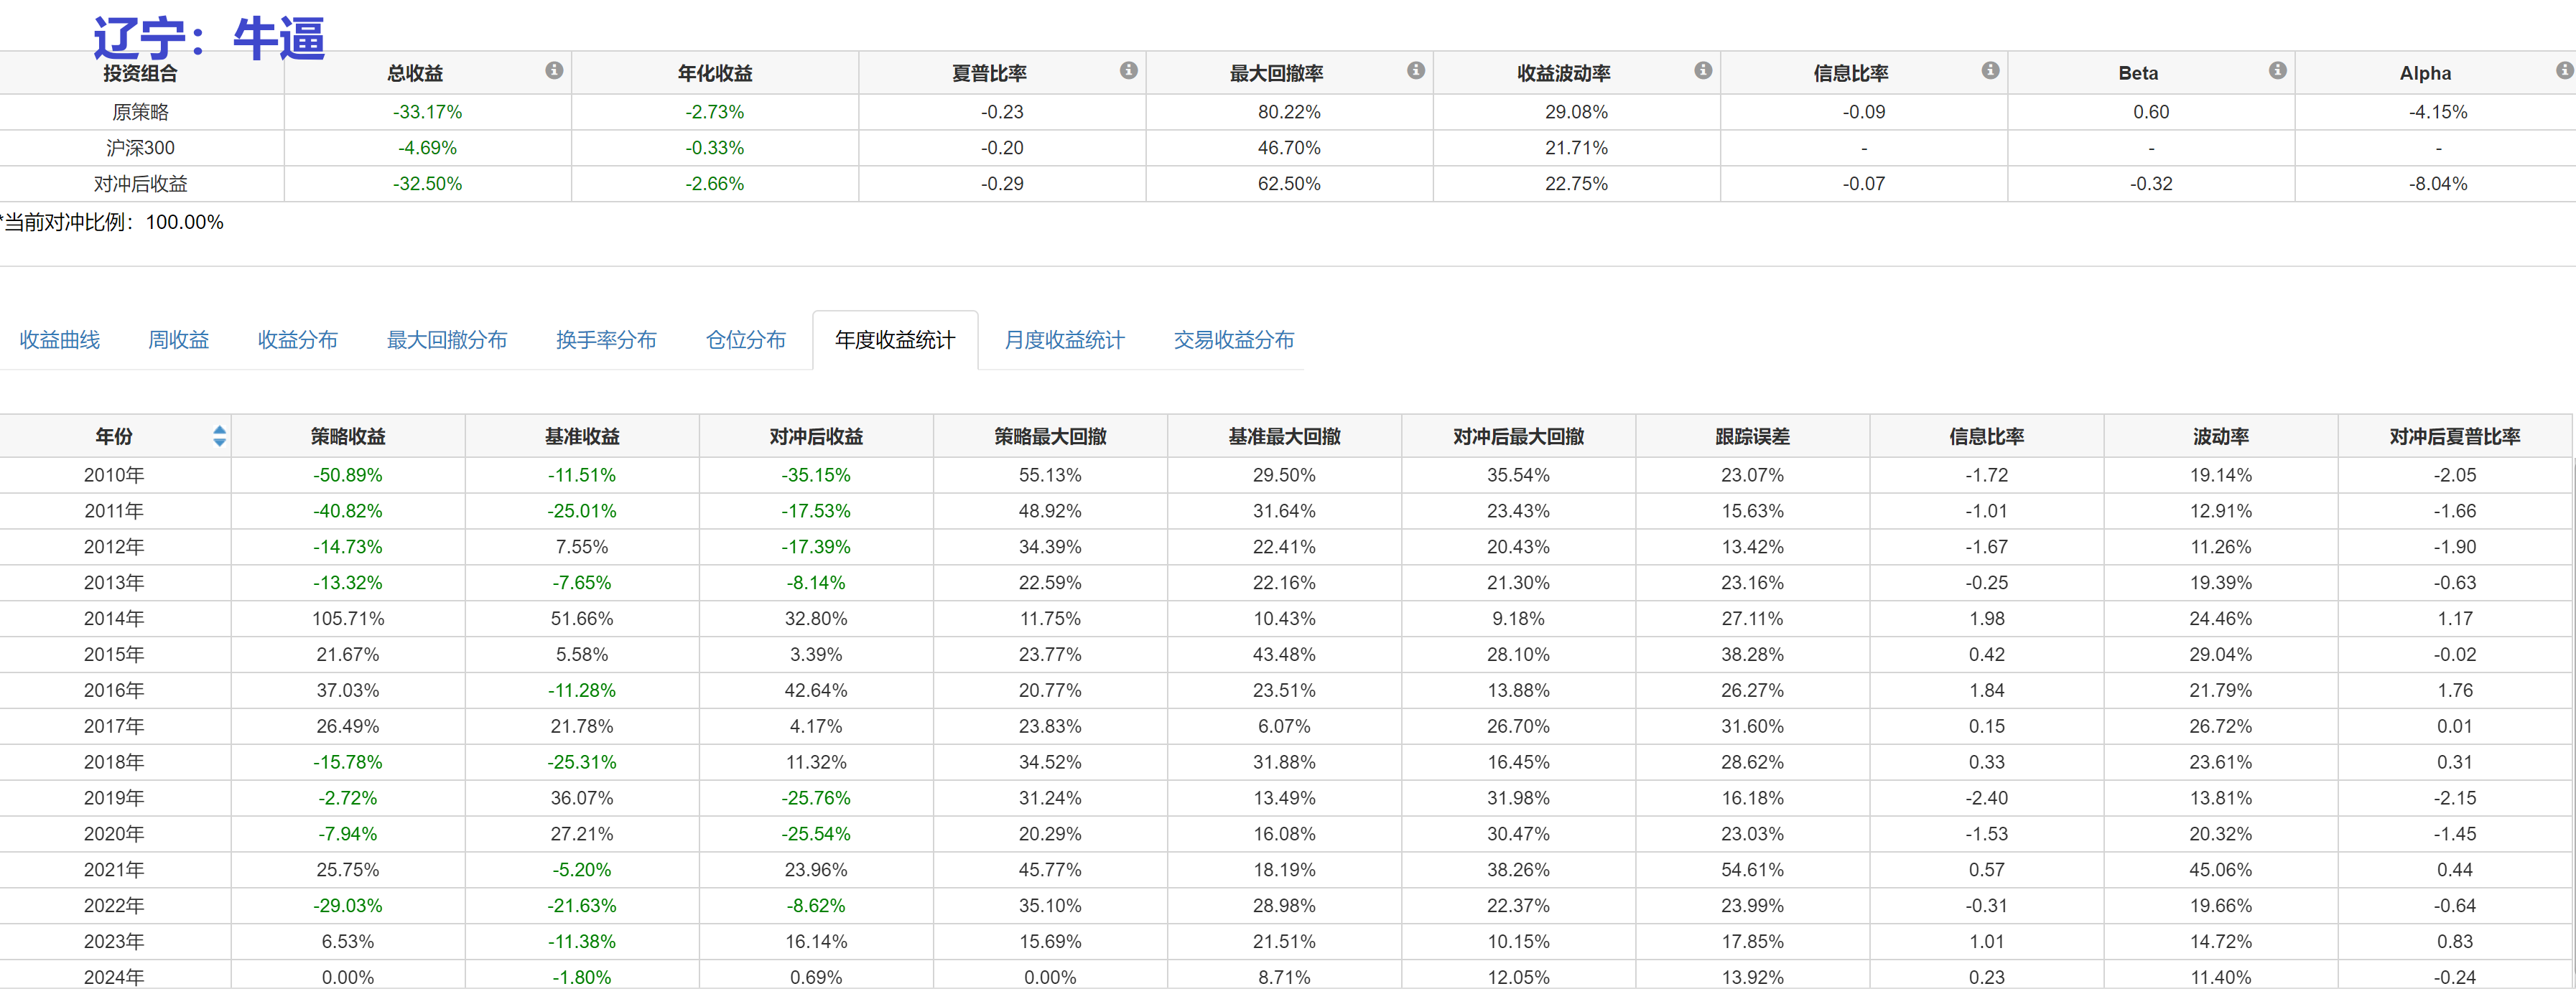The height and width of the screenshot is (994, 2576).
Task: Open 交易收益分布 tab
Action: [x=1233, y=341]
